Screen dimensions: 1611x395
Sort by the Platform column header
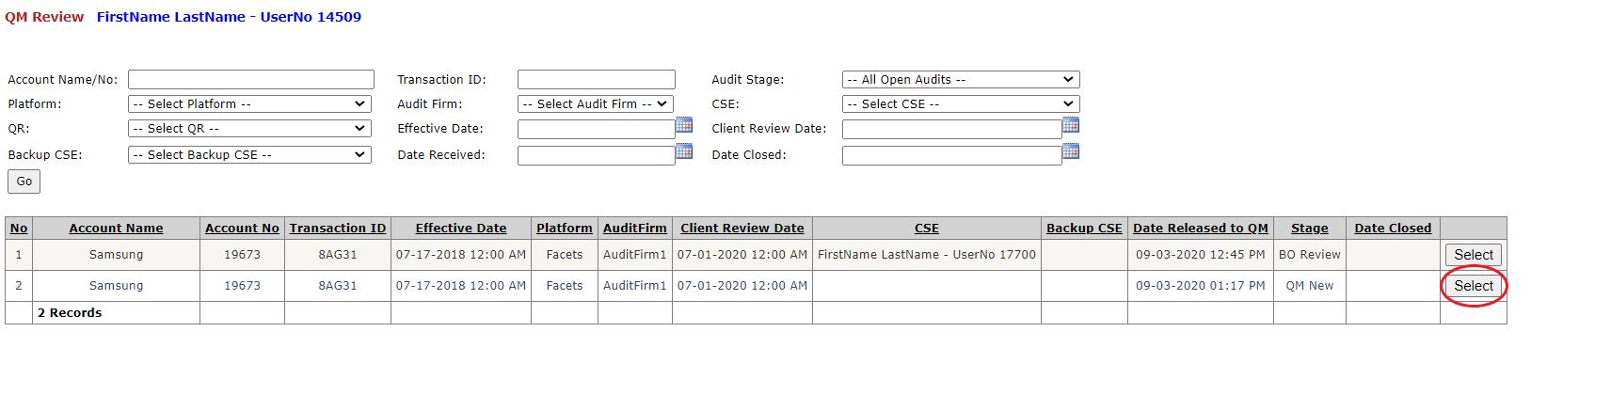click(565, 229)
